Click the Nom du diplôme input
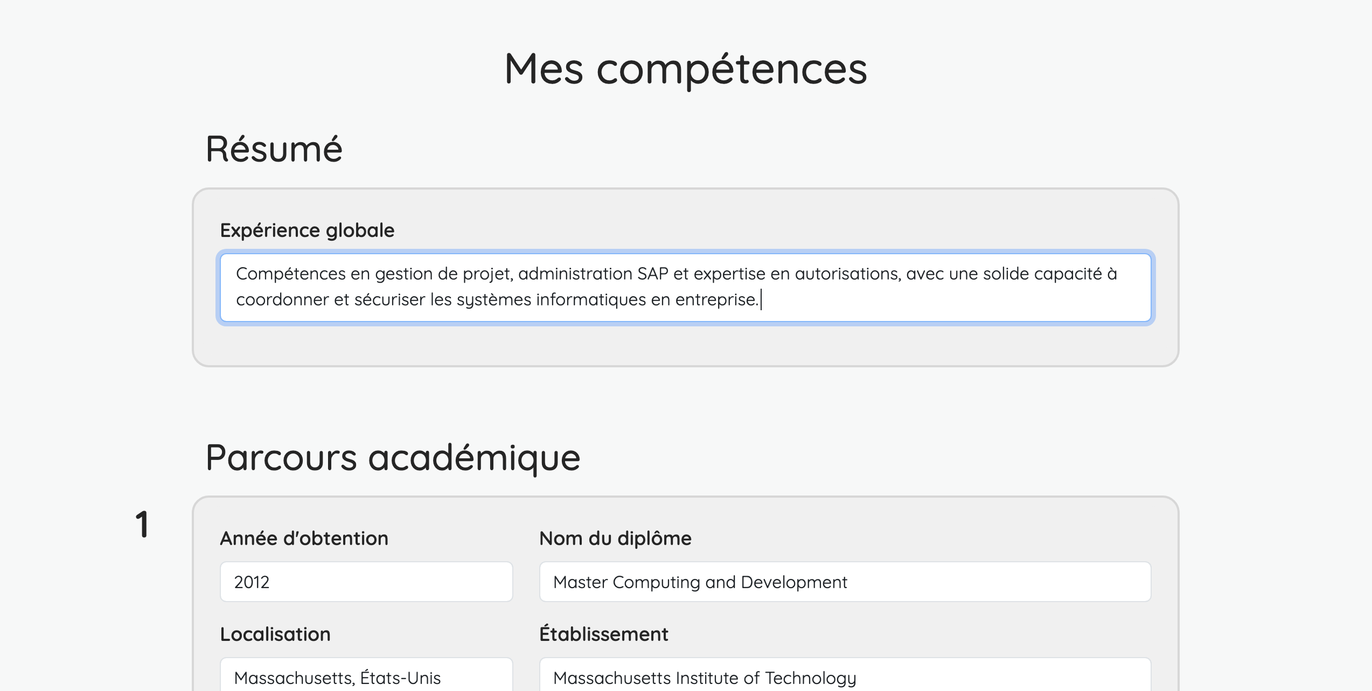Viewport: 1372px width, 691px height. [845, 582]
